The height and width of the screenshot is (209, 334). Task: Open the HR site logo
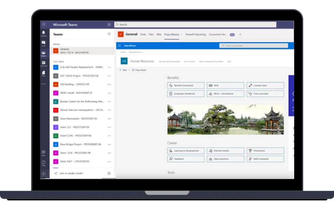point(124,61)
